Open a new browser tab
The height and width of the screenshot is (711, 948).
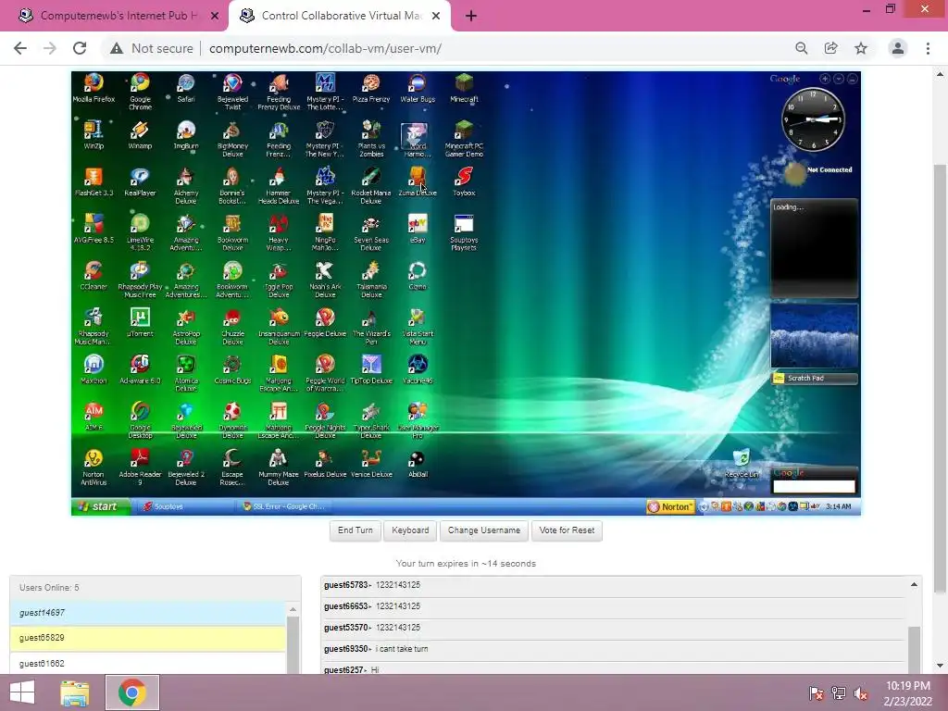coord(471,17)
